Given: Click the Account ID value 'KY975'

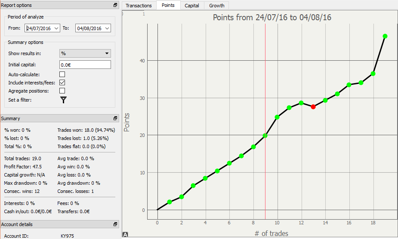Looking at the screenshot, I should [67, 236].
